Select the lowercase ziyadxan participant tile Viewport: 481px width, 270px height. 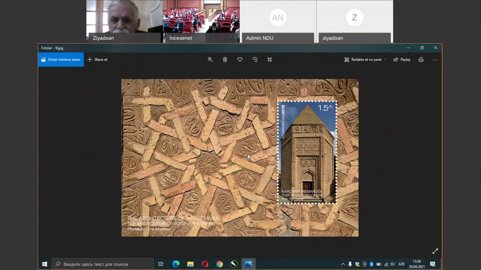point(355,22)
